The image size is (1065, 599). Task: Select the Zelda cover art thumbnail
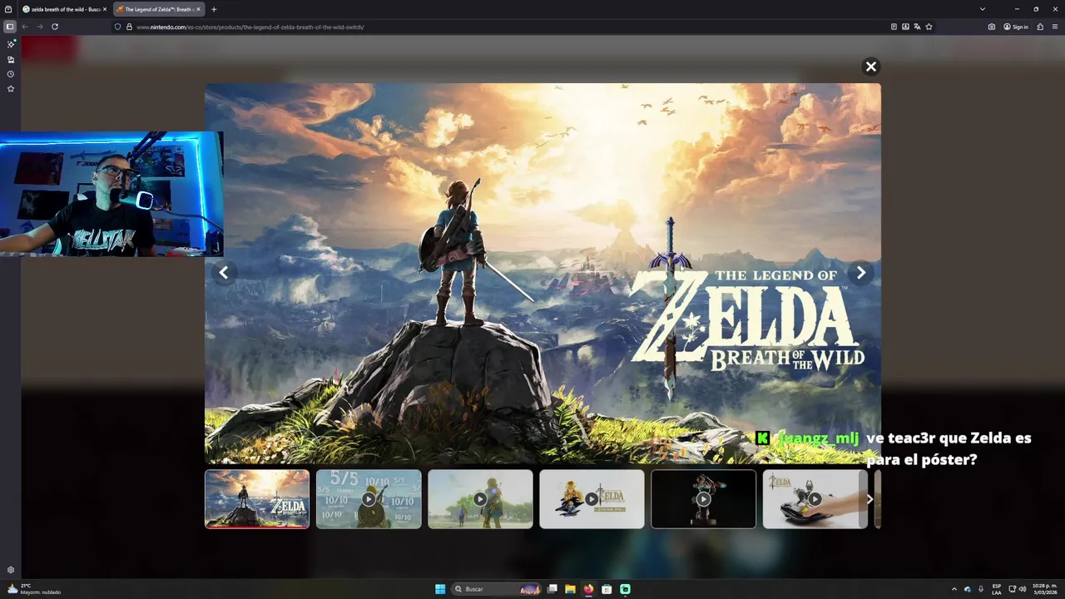pos(257,499)
